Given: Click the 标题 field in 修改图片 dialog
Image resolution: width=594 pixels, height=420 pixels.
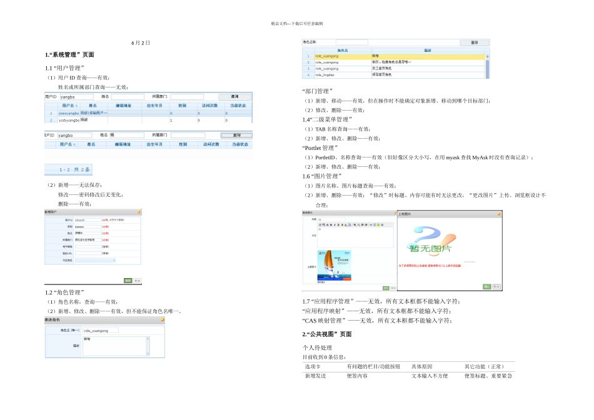Looking at the screenshot, I should [331, 219].
